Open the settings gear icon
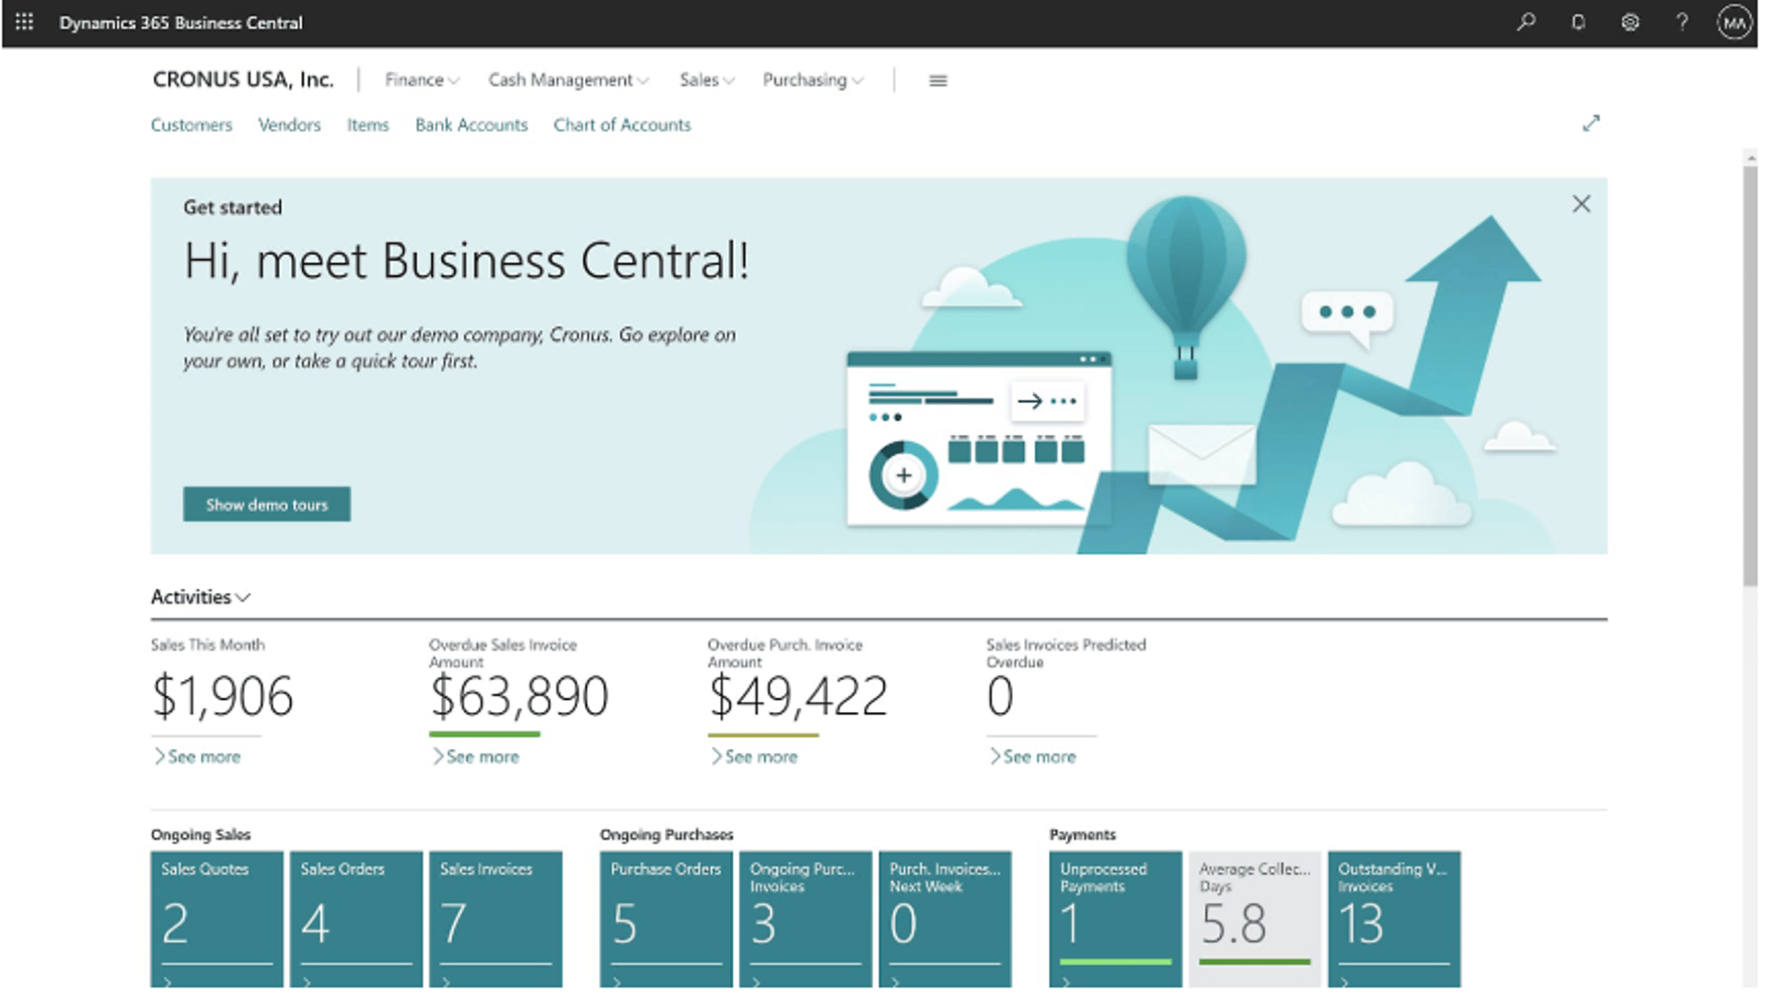The width and height of the screenshot is (1768, 1002). point(1630,22)
